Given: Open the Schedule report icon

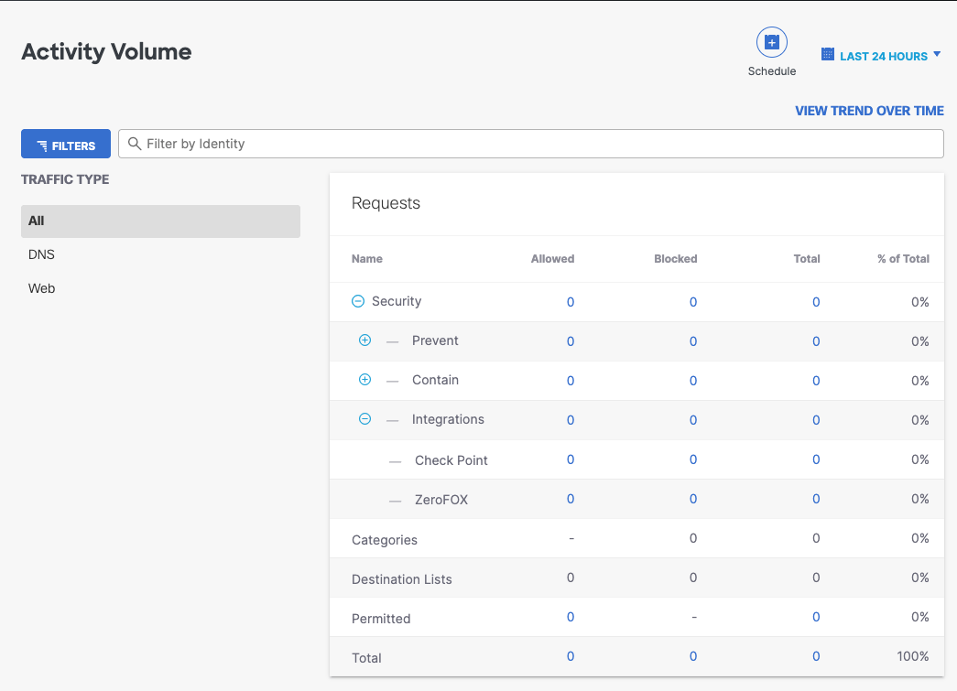Looking at the screenshot, I should pyautogui.click(x=771, y=42).
